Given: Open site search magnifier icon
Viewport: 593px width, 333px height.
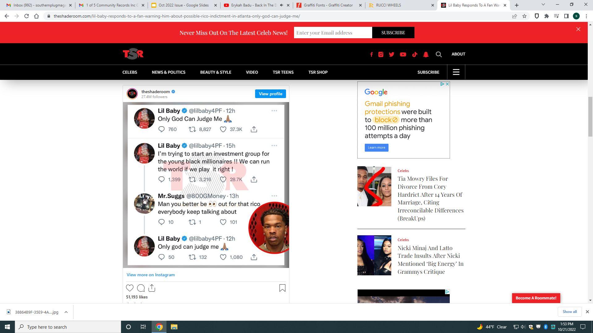Looking at the screenshot, I should coord(439,54).
